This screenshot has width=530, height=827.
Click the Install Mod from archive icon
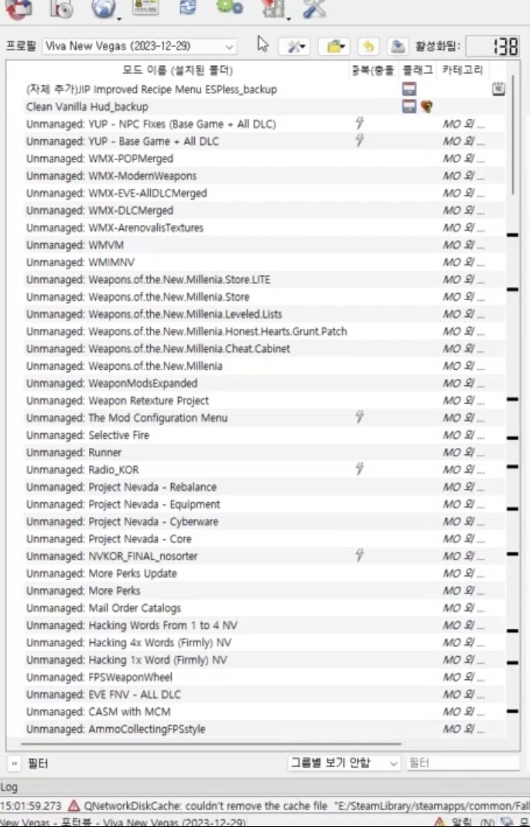pos(62,8)
